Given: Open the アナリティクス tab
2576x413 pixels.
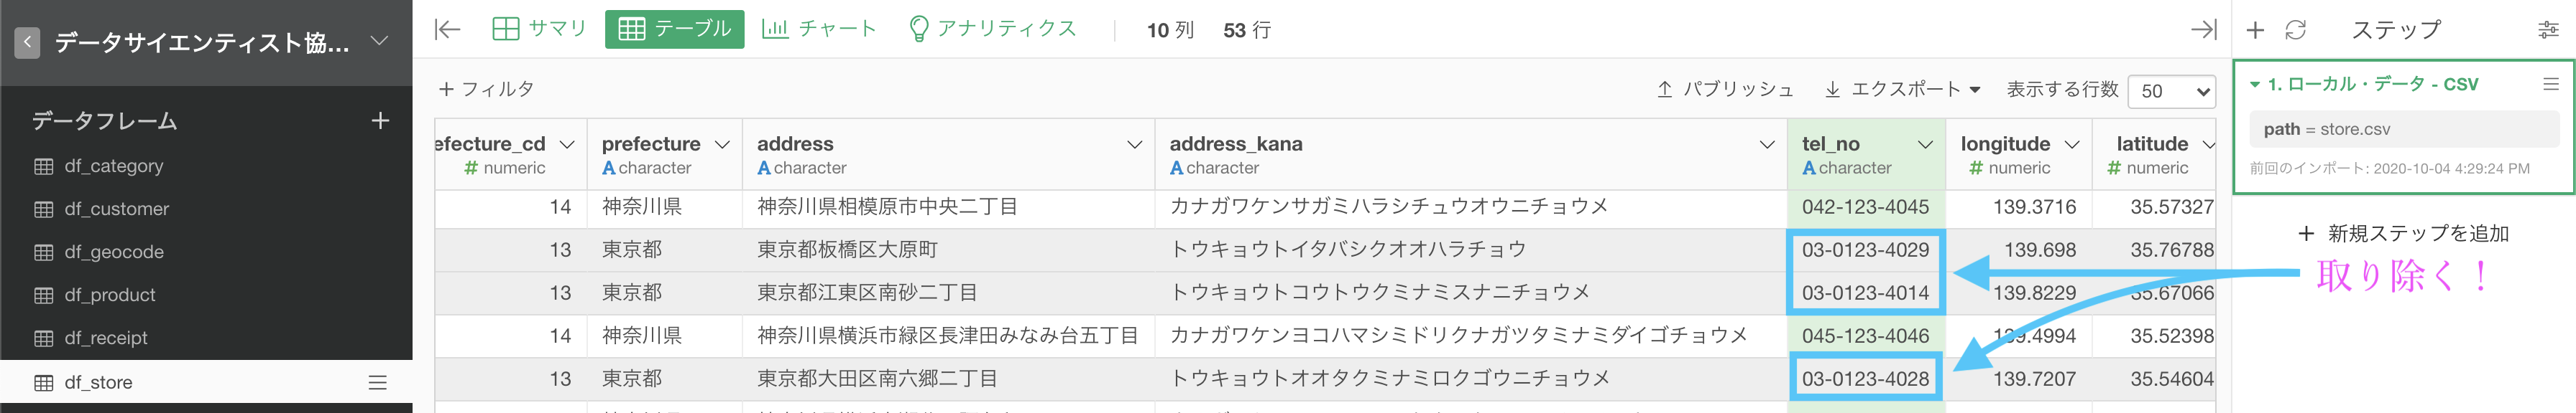Looking at the screenshot, I should click(992, 29).
